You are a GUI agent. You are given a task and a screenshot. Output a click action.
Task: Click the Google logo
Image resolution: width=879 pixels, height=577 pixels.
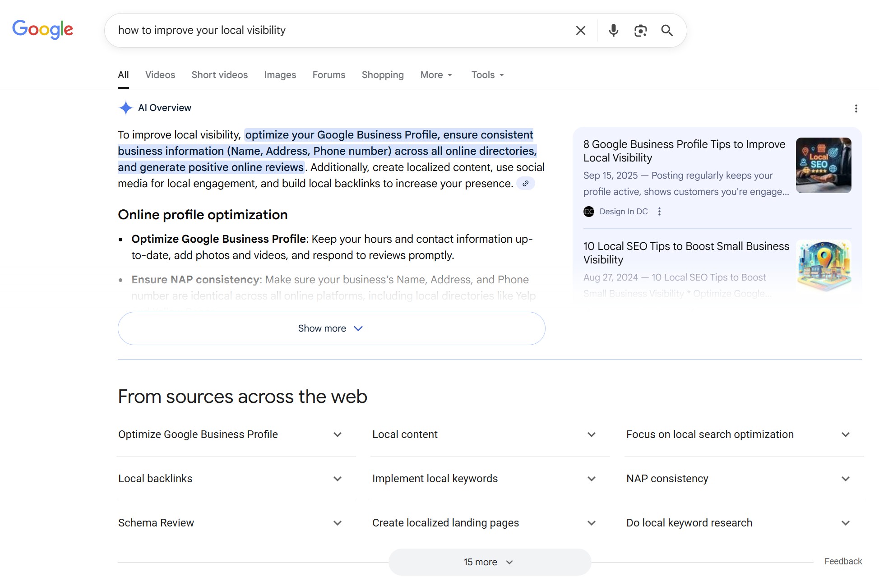pyautogui.click(x=42, y=30)
